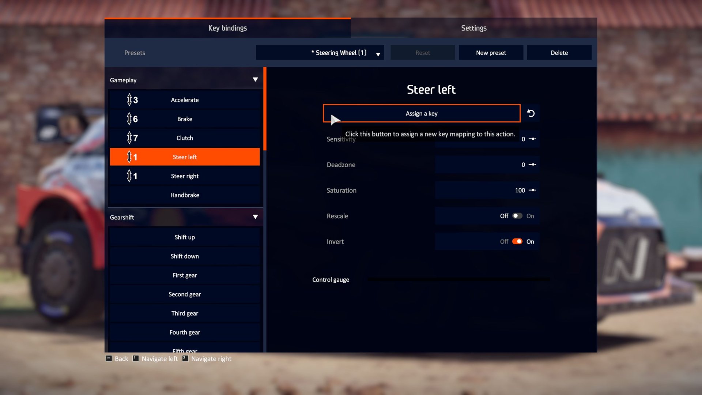Switch to the Settings tab
This screenshot has height=395, width=702.
(474, 27)
